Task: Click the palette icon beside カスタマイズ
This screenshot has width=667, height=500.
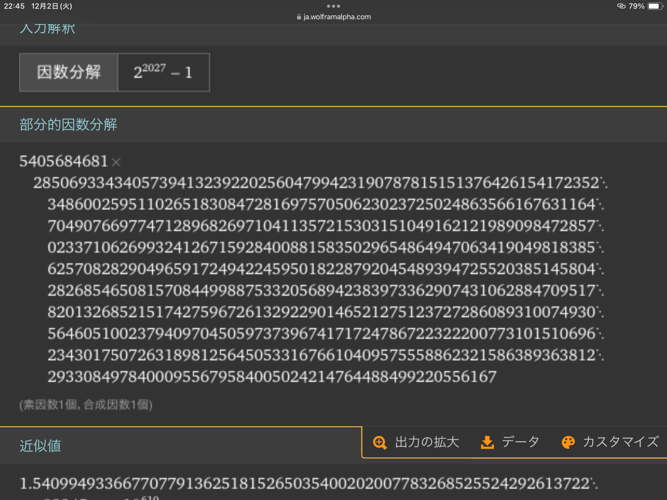Action: [x=568, y=442]
